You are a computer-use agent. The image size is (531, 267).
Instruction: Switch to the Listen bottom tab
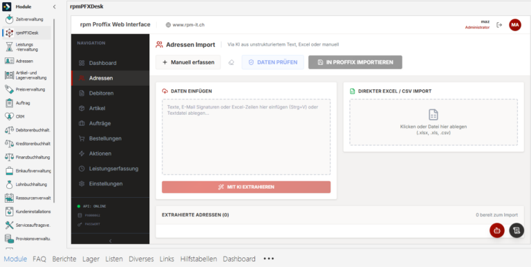[x=114, y=259]
